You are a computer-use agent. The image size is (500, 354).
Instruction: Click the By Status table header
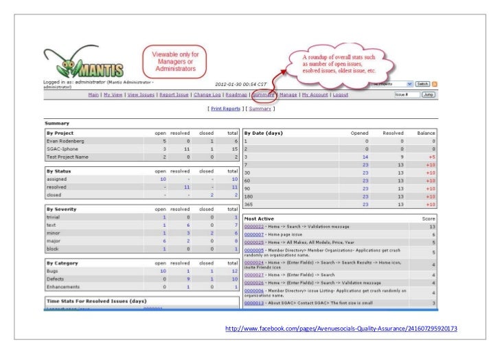58,171
